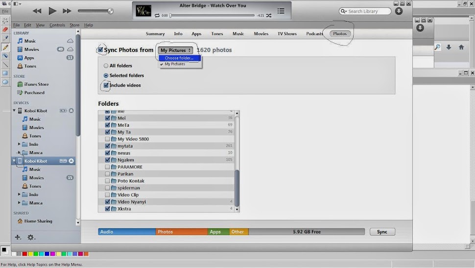Uncheck the MeTa folder checkbox
The width and height of the screenshot is (475, 268).
point(107,125)
